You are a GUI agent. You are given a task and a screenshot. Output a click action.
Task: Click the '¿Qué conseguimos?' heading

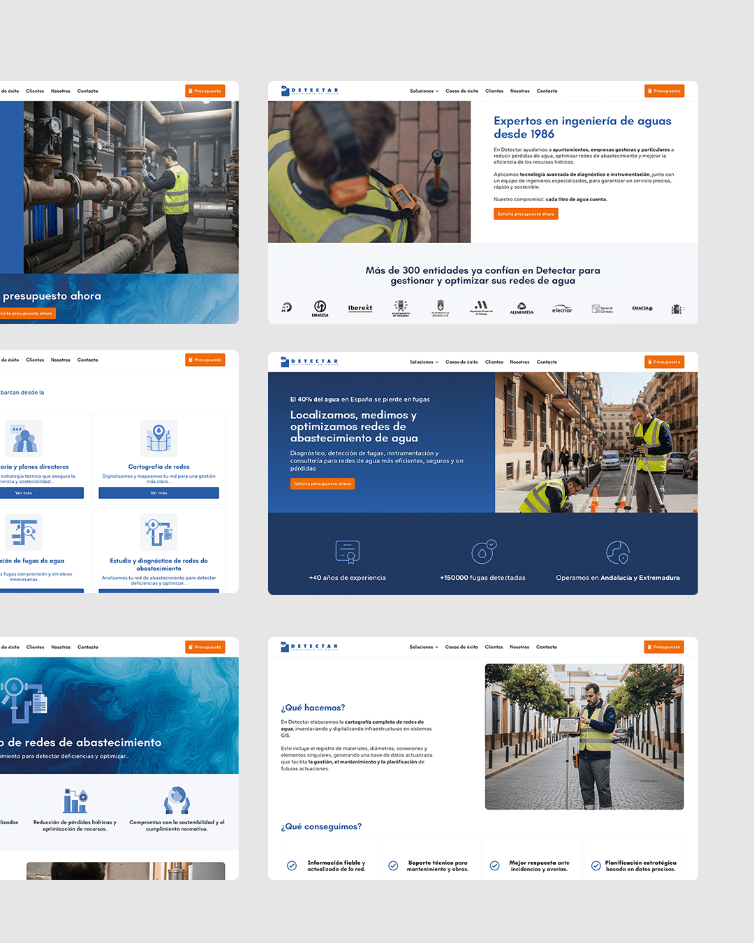point(321,826)
